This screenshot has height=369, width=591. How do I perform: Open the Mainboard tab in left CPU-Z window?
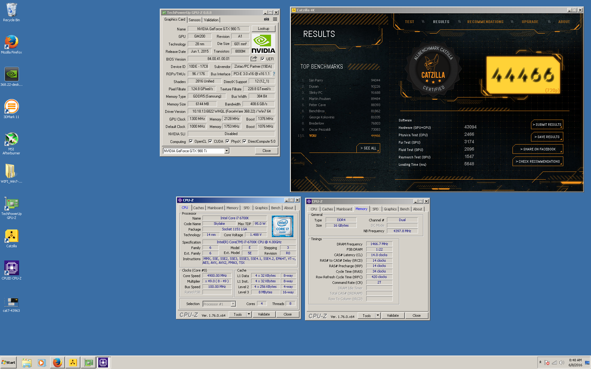point(215,208)
